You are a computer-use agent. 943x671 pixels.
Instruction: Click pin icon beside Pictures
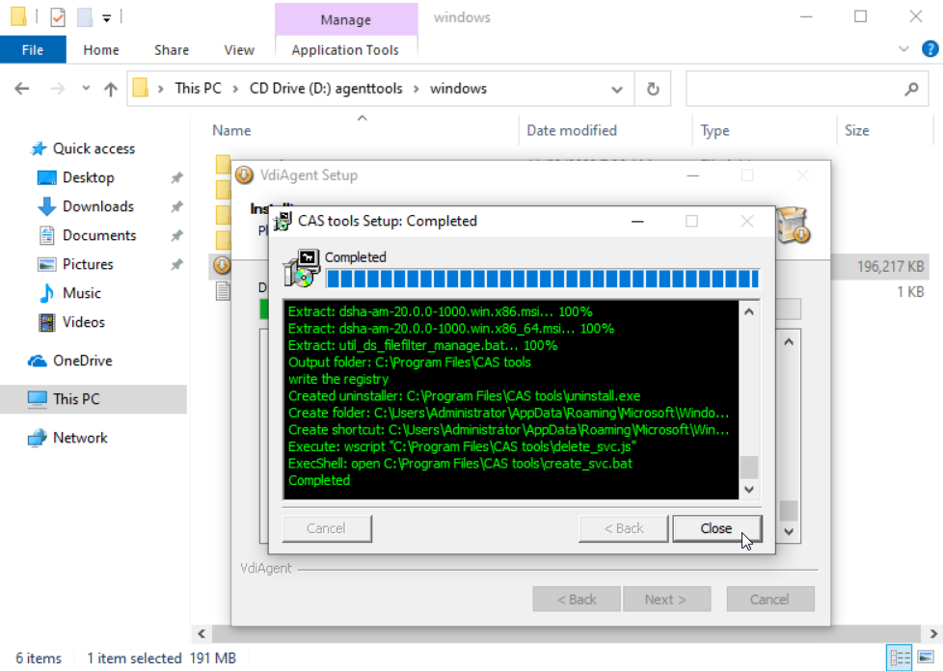[176, 264]
